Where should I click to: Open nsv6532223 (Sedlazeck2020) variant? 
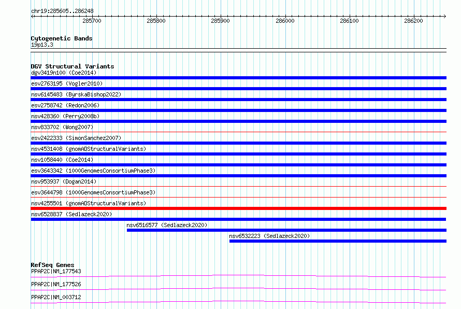269,236
